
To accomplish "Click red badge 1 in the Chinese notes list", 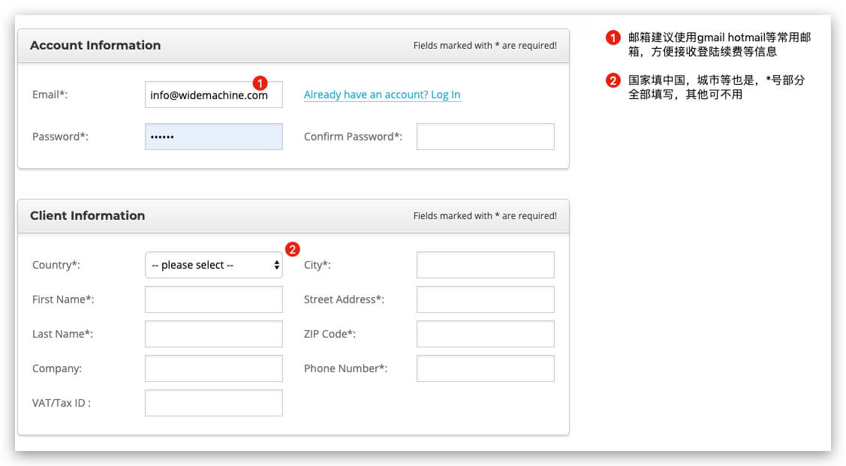I will tap(613, 38).
